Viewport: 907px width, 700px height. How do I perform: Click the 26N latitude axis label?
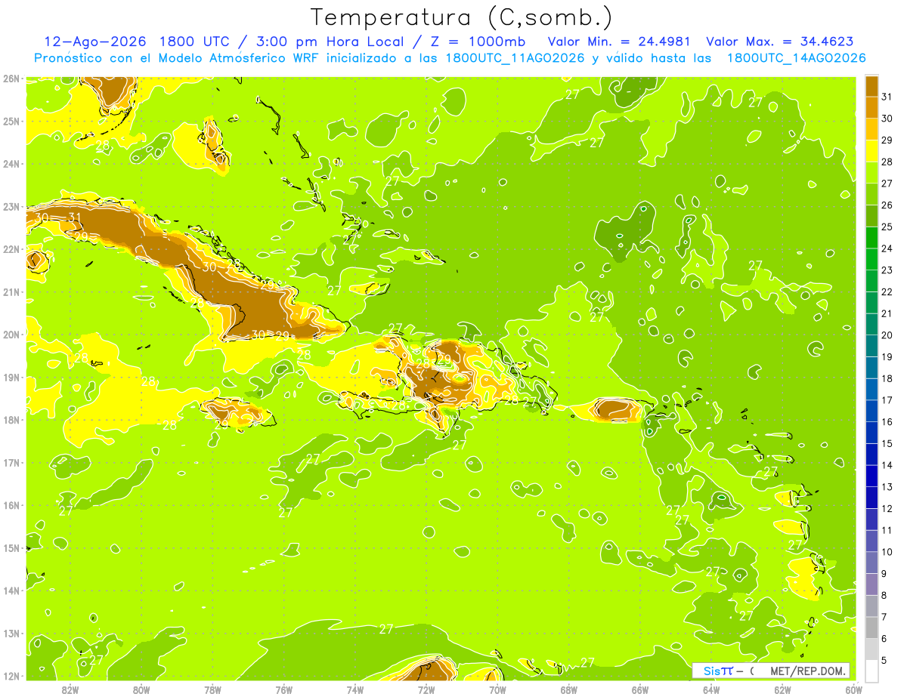(x=11, y=79)
